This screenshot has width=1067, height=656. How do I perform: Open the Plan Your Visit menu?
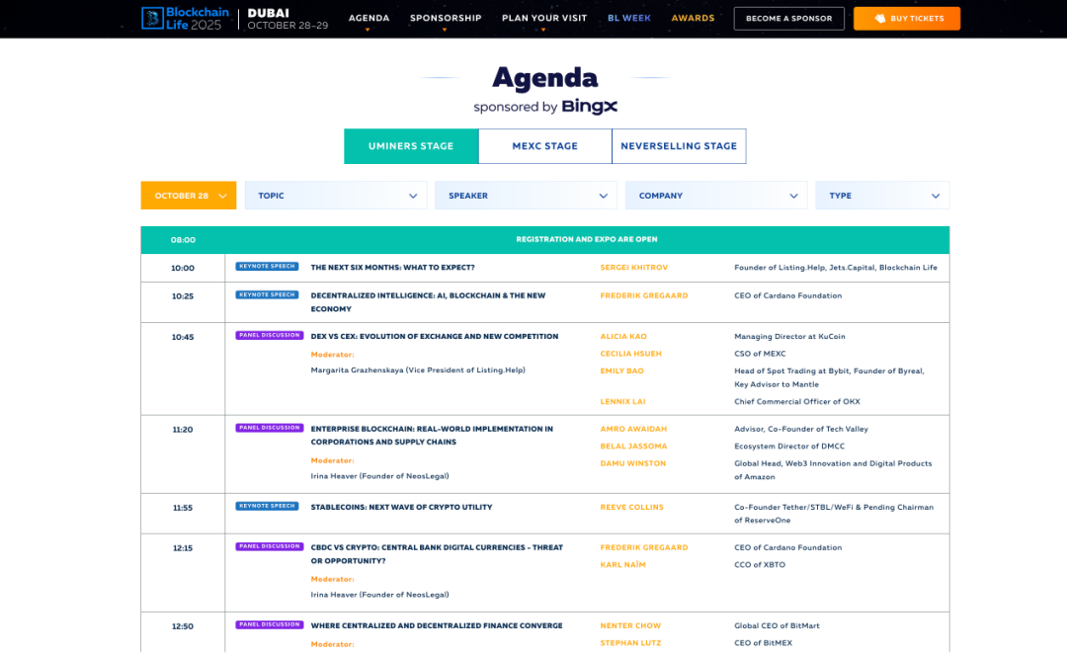coord(544,19)
